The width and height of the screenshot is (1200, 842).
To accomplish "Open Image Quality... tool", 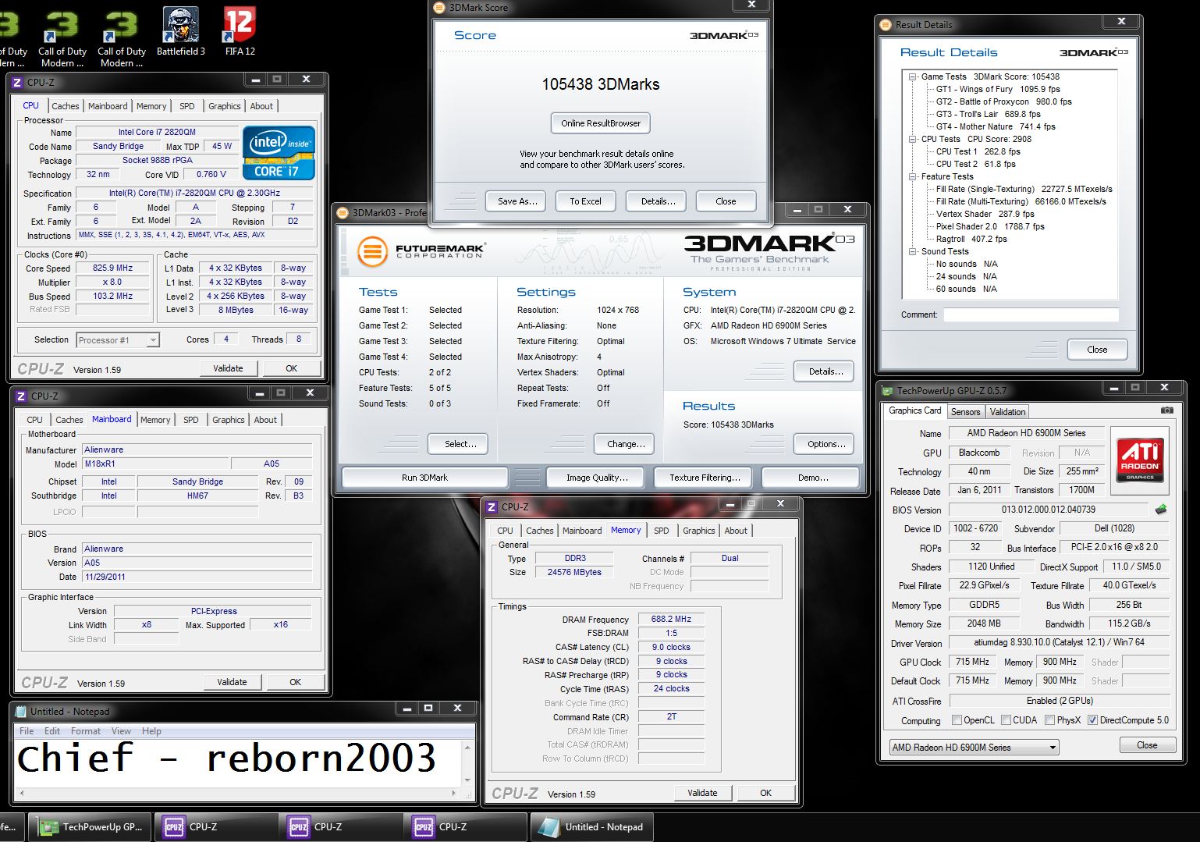I will (597, 478).
